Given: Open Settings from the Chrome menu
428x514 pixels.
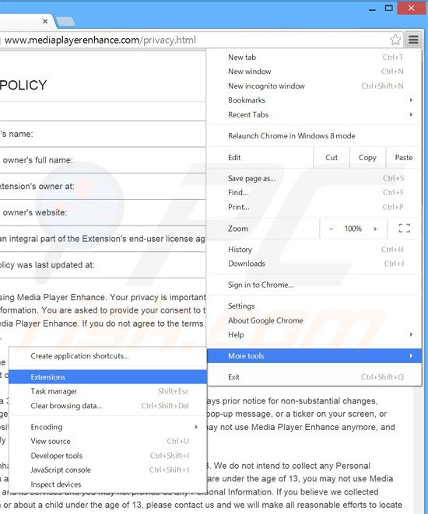Looking at the screenshot, I should 314,306.
